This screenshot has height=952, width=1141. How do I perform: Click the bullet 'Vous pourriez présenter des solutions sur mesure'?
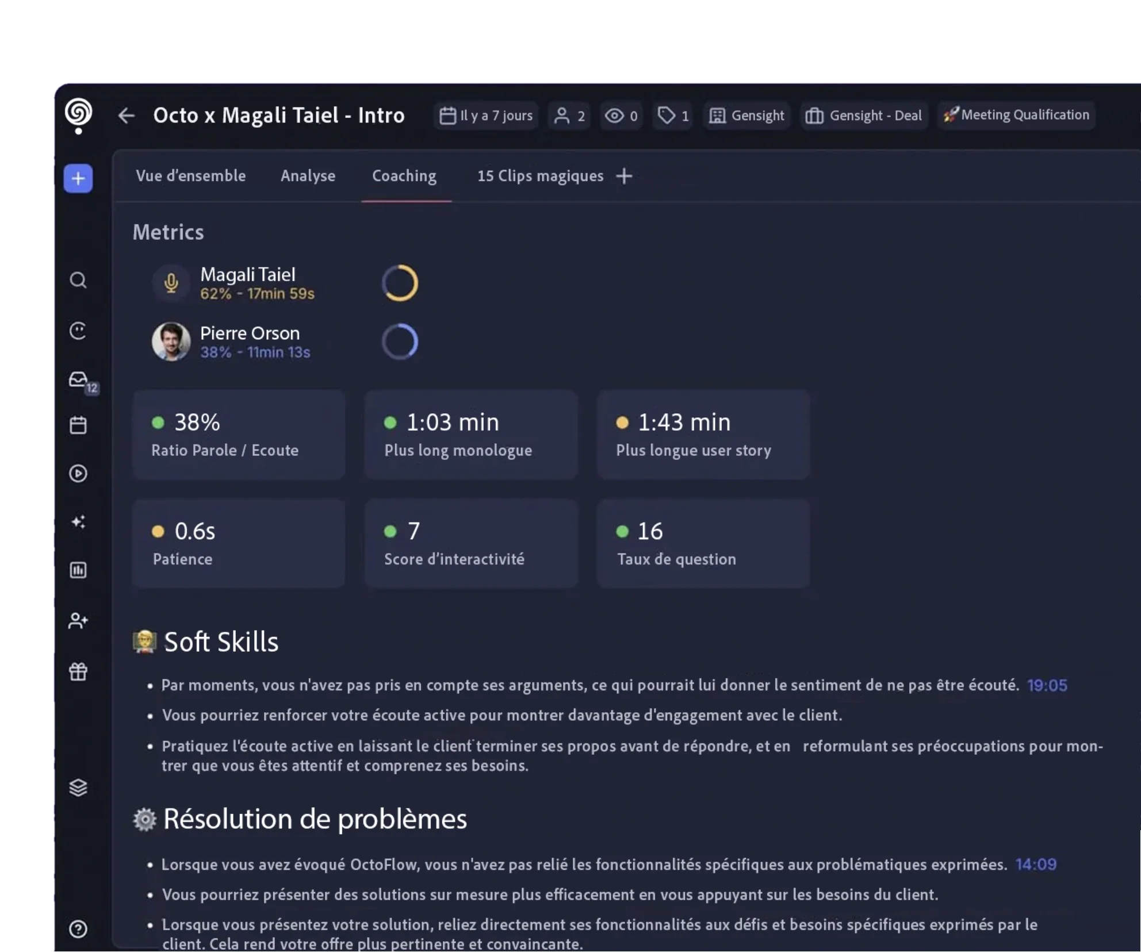tap(550, 895)
